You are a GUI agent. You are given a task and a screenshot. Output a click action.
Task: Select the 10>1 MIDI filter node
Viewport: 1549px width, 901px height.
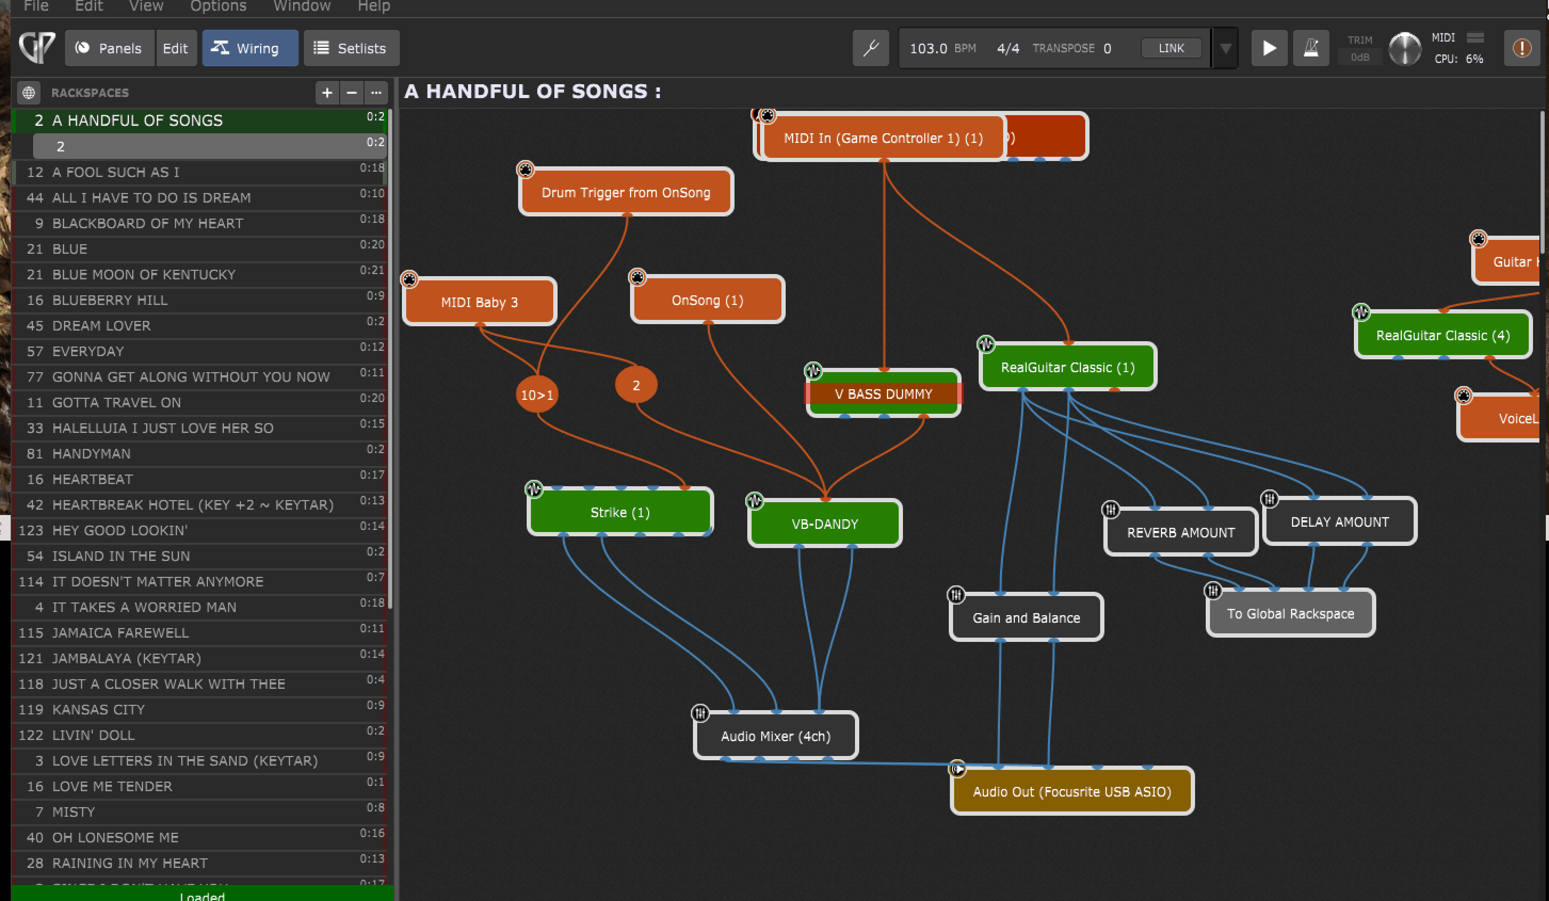point(537,395)
